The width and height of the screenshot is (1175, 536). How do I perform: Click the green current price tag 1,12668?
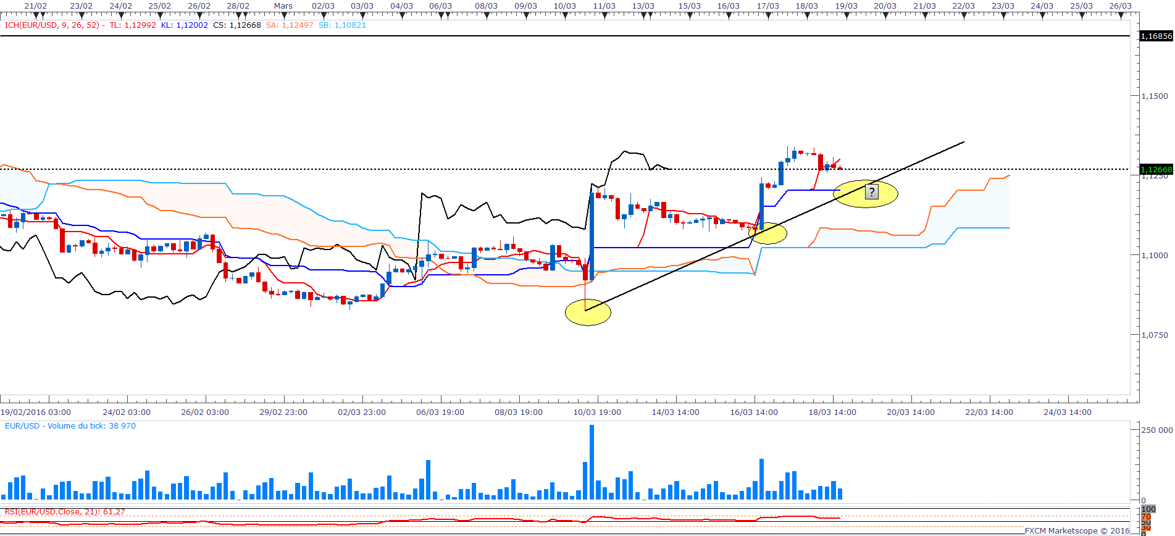(1155, 169)
